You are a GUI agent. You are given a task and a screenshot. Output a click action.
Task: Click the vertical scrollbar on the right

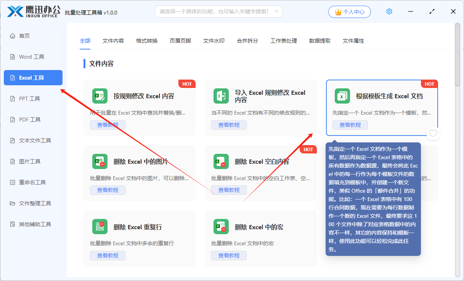coord(458,53)
